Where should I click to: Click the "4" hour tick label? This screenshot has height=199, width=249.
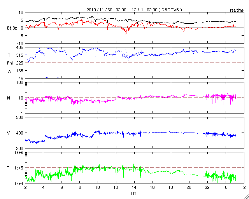[x=43, y=188]
